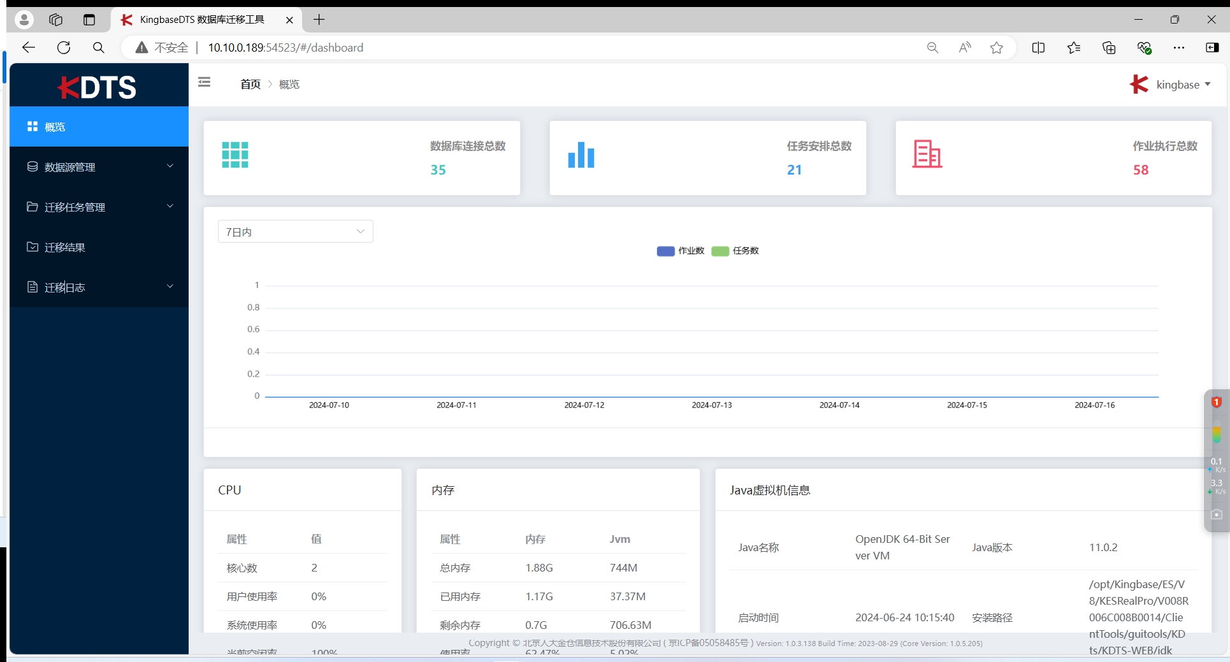Toggle the 作业数 legend swatch

point(665,251)
